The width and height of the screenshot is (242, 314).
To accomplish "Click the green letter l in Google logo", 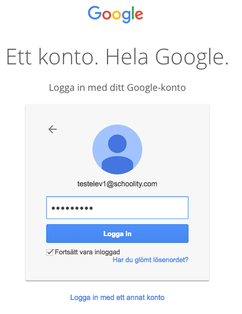I will [x=132, y=13].
